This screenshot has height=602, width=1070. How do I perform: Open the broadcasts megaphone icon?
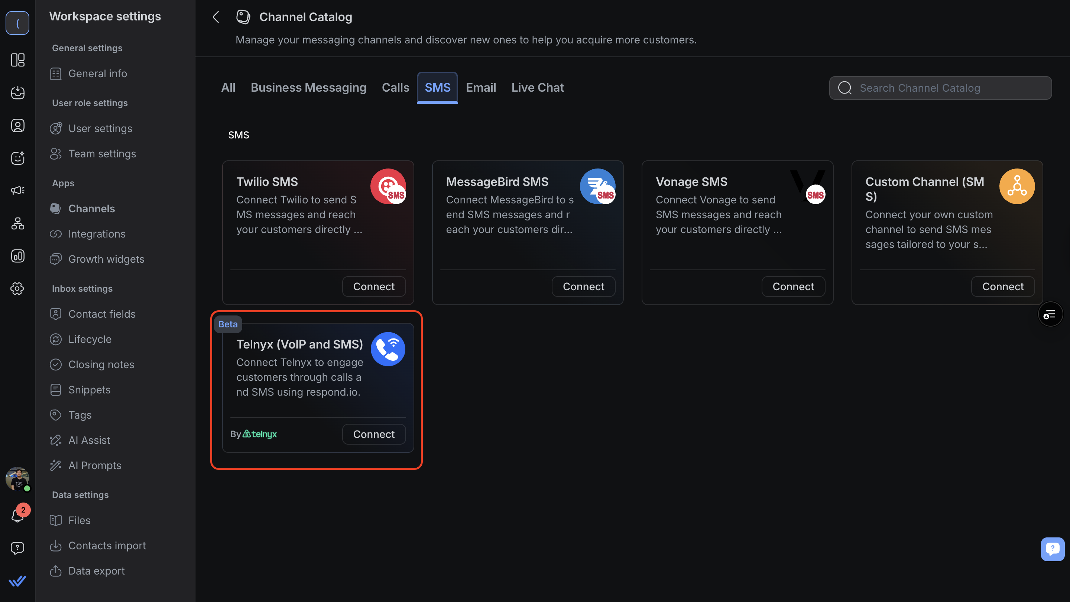17,190
